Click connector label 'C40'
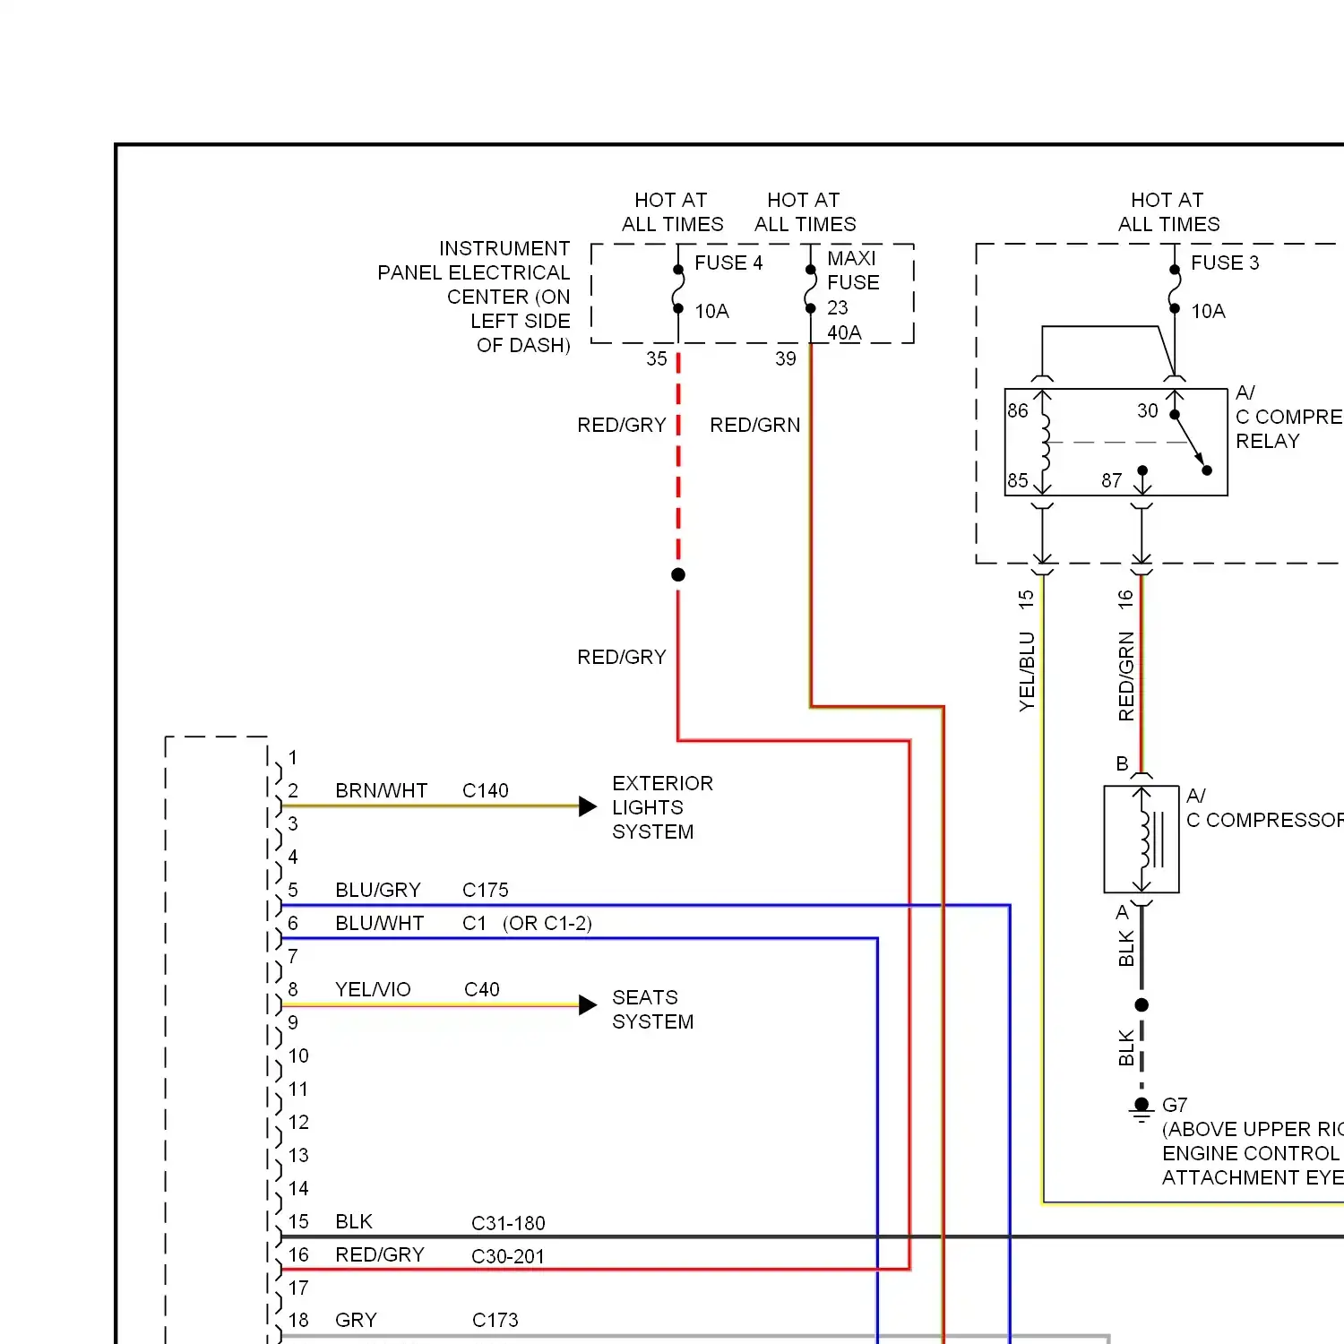 [482, 989]
